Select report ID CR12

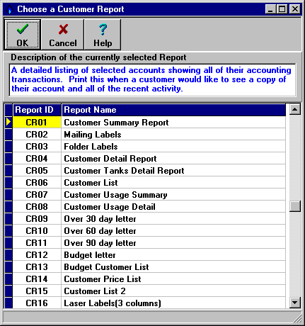tap(37, 255)
